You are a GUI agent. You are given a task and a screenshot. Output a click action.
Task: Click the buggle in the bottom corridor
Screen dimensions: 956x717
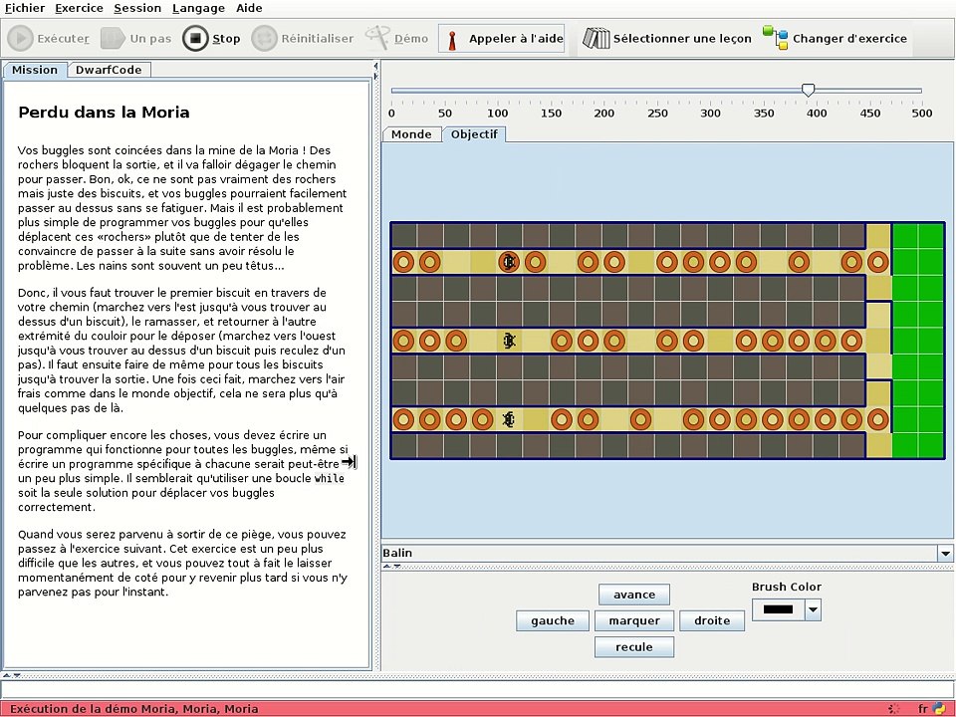pos(509,419)
